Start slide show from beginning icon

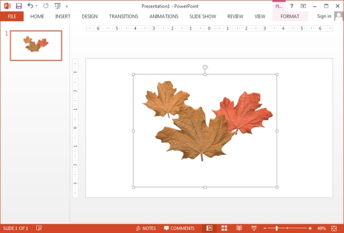[x=58, y=6]
